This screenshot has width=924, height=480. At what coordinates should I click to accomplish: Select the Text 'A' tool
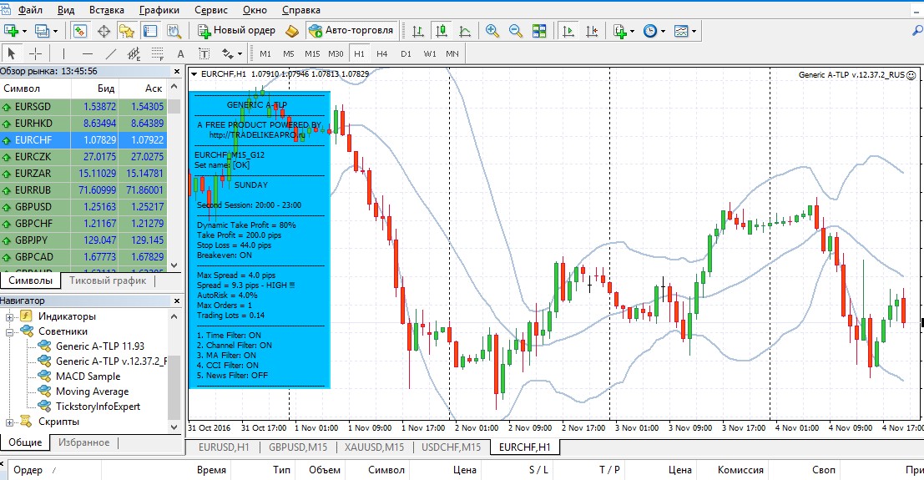point(180,53)
